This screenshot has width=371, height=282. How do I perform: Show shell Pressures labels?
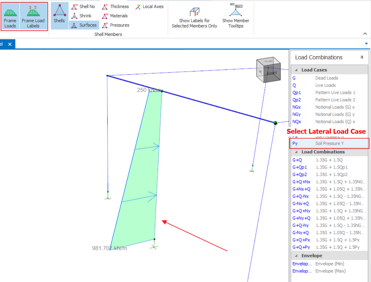click(116, 25)
